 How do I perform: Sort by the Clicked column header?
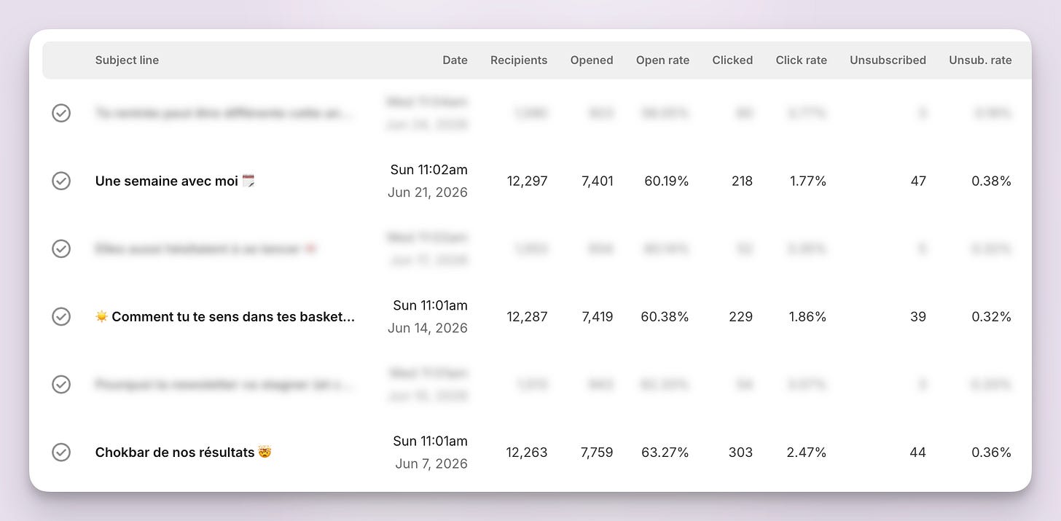tap(732, 60)
